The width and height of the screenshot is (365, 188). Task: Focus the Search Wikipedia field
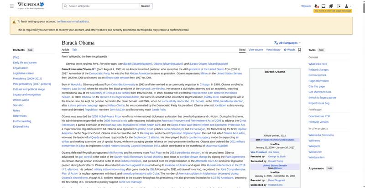point(100,6)
